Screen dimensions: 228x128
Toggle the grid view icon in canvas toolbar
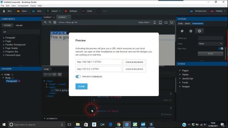point(55,22)
